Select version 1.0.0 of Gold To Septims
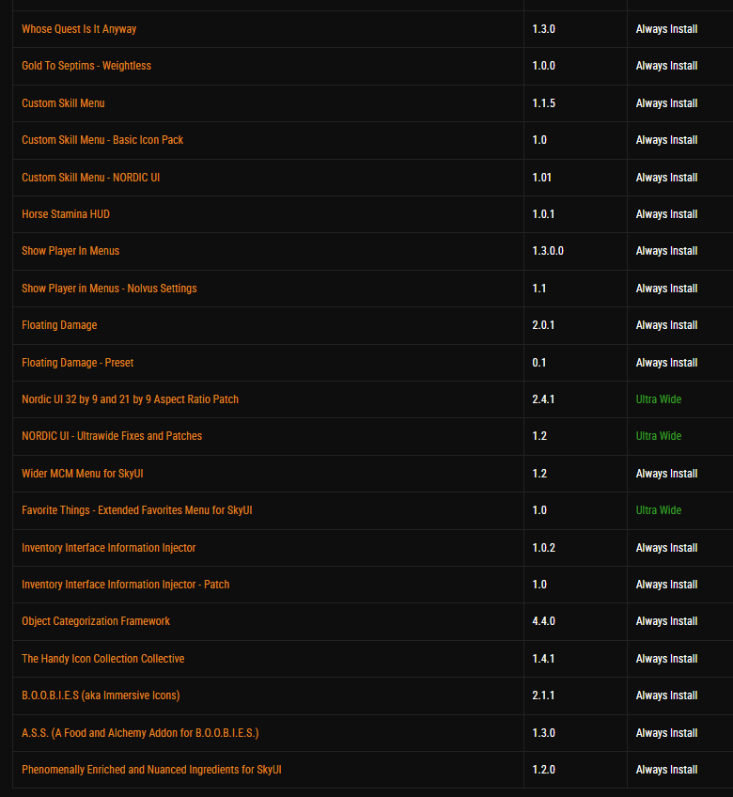This screenshot has height=797, width=733. coord(543,66)
